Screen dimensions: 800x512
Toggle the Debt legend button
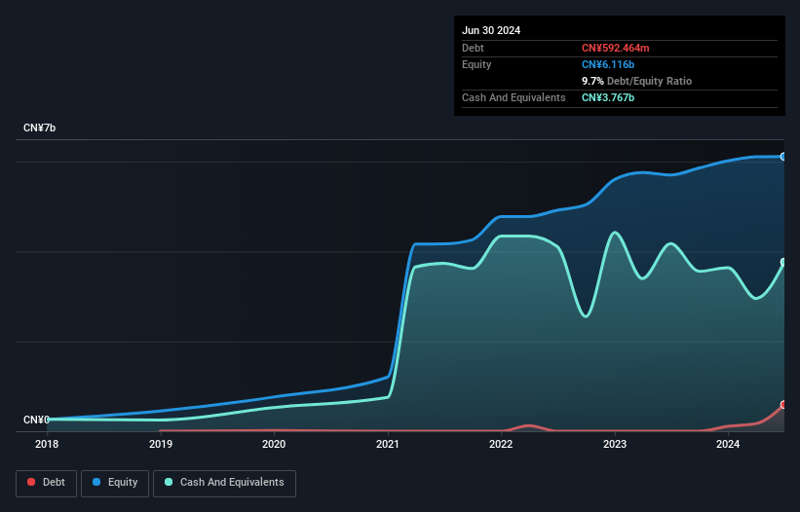click(47, 483)
